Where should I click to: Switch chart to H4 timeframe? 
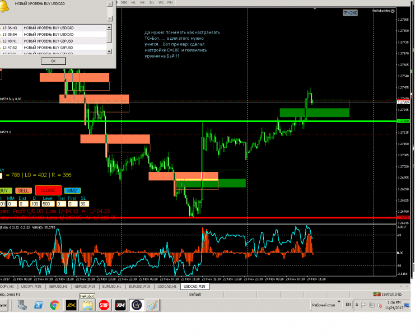pyautogui.click(x=142, y=2)
